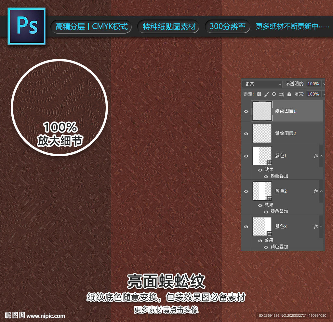Collapse effects list of 颜色2 layer
The height and width of the screenshot is (322, 333).
321,191
